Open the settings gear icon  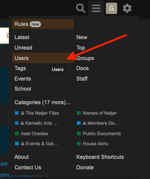point(127,8)
